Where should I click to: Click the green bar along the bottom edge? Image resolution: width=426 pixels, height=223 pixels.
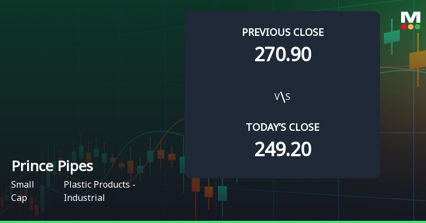point(213,221)
